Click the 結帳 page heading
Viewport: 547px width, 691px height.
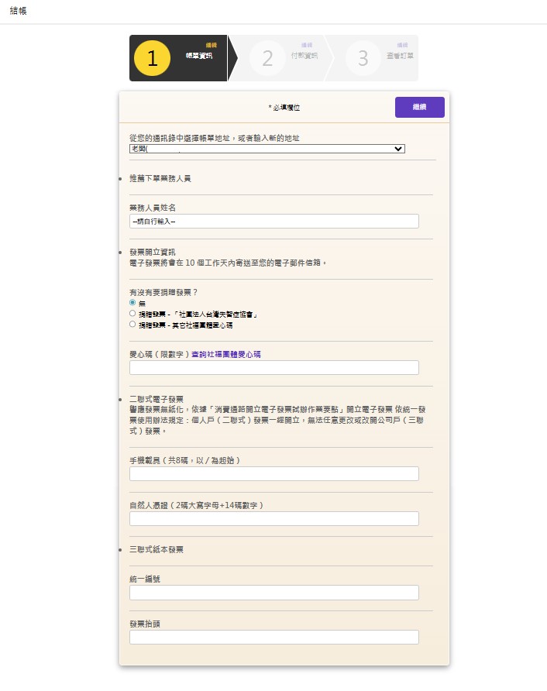(19, 11)
